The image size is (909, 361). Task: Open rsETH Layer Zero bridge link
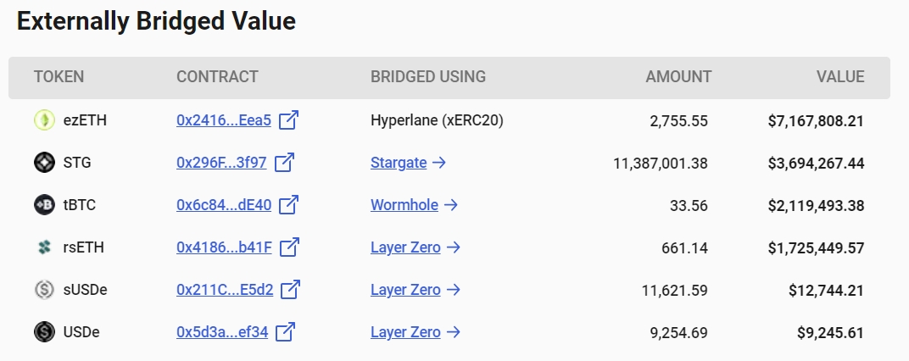pos(415,247)
